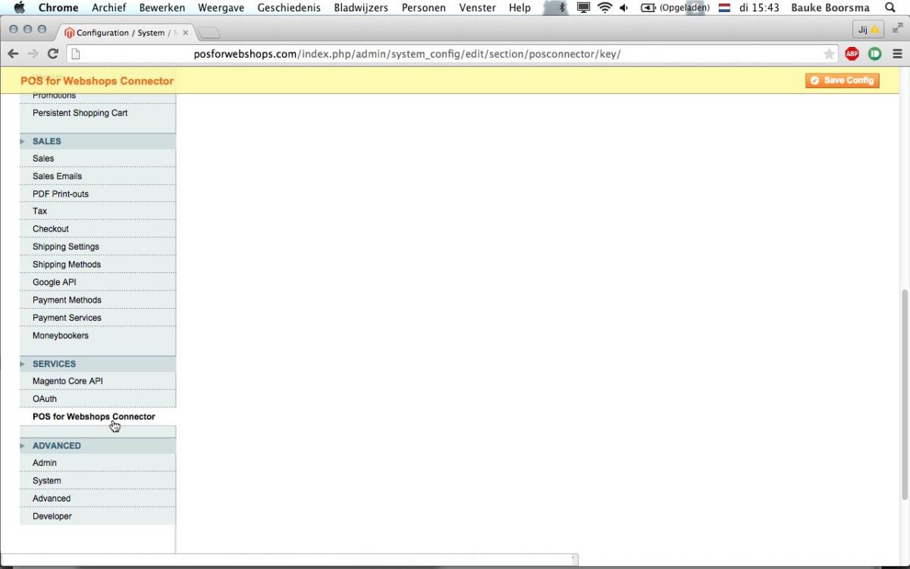Open the Weergave menu
The height and width of the screenshot is (569, 910).
(221, 8)
